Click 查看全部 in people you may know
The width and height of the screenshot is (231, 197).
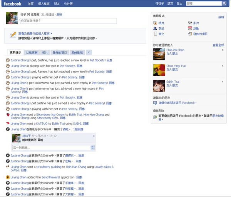[218, 45]
